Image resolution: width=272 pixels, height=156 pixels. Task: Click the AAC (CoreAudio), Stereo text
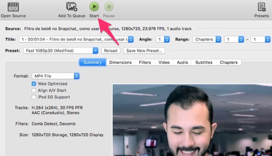[x=55, y=113]
